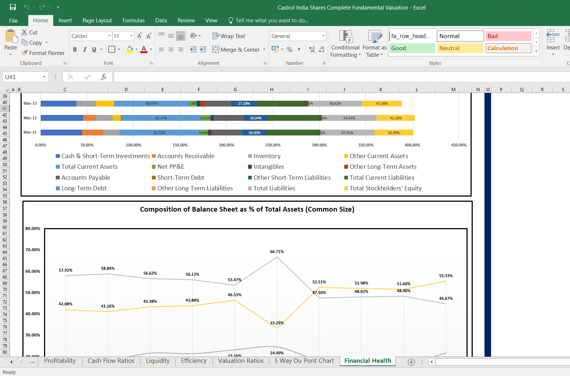
Task: Toggle Middle Align button
Action: pos(171,36)
